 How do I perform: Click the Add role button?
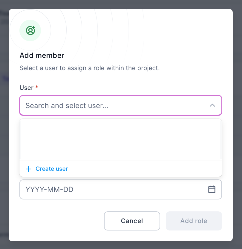[194, 221]
